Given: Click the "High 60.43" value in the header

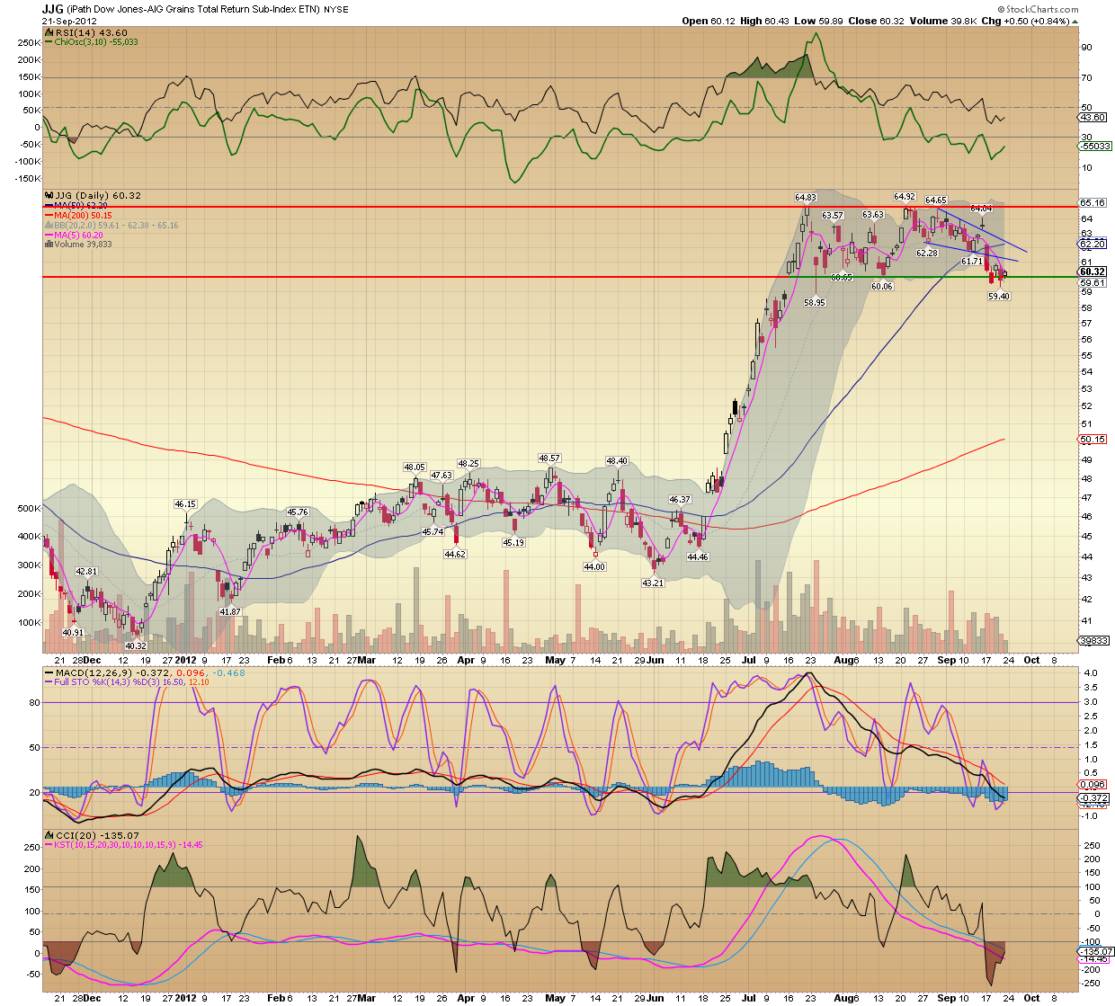Looking at the screenshot, I should (x=766, y=21).
